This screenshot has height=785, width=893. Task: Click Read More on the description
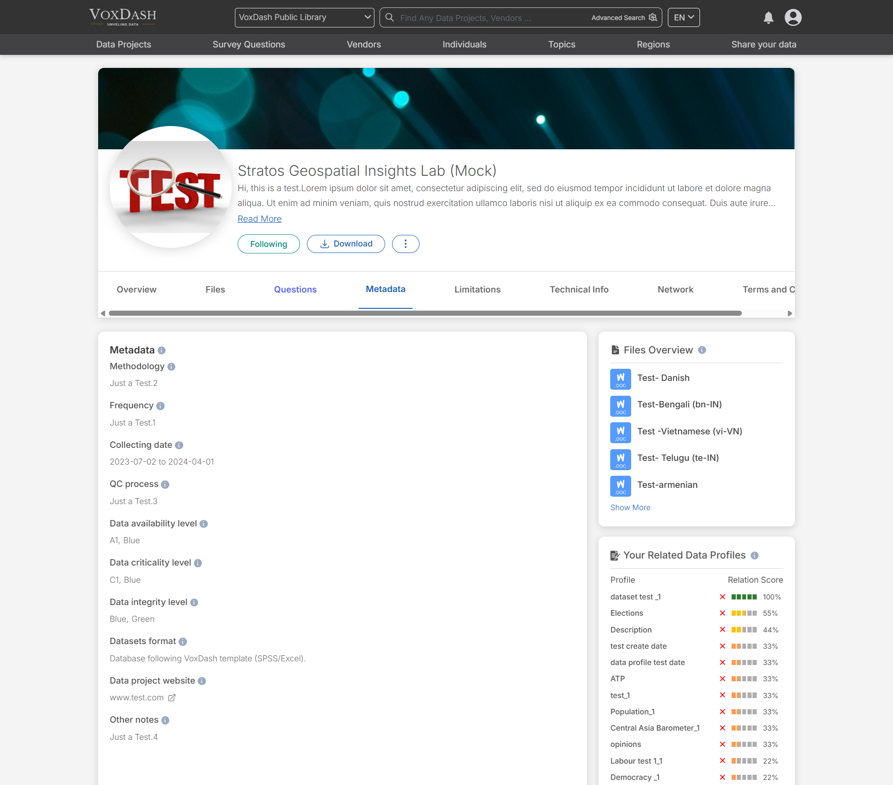259,219
